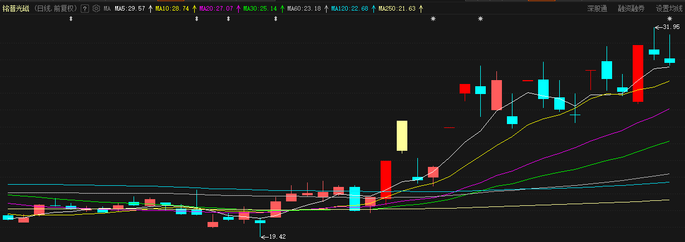Select the MA30:25.14 value

tap(260, 9)
